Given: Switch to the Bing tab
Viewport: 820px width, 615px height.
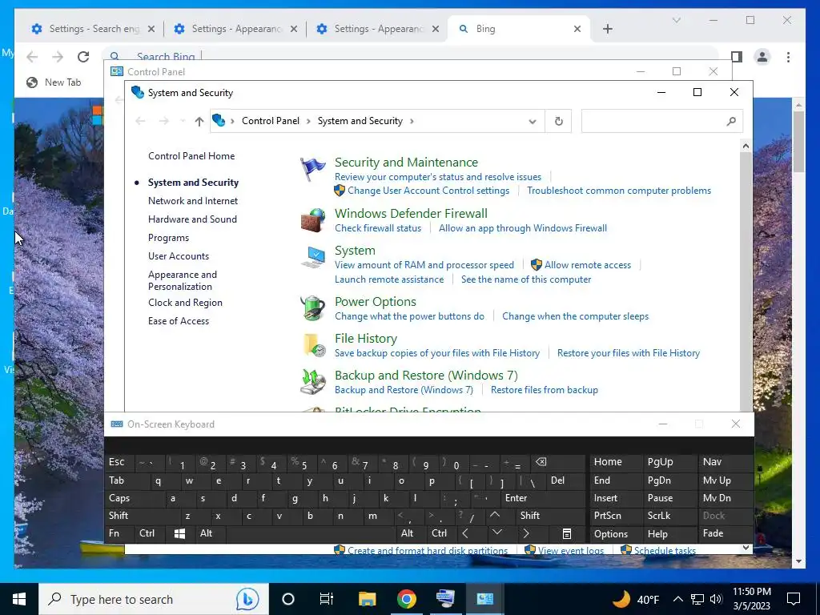Looking at the screenshot, I should [x=519, y=29].
